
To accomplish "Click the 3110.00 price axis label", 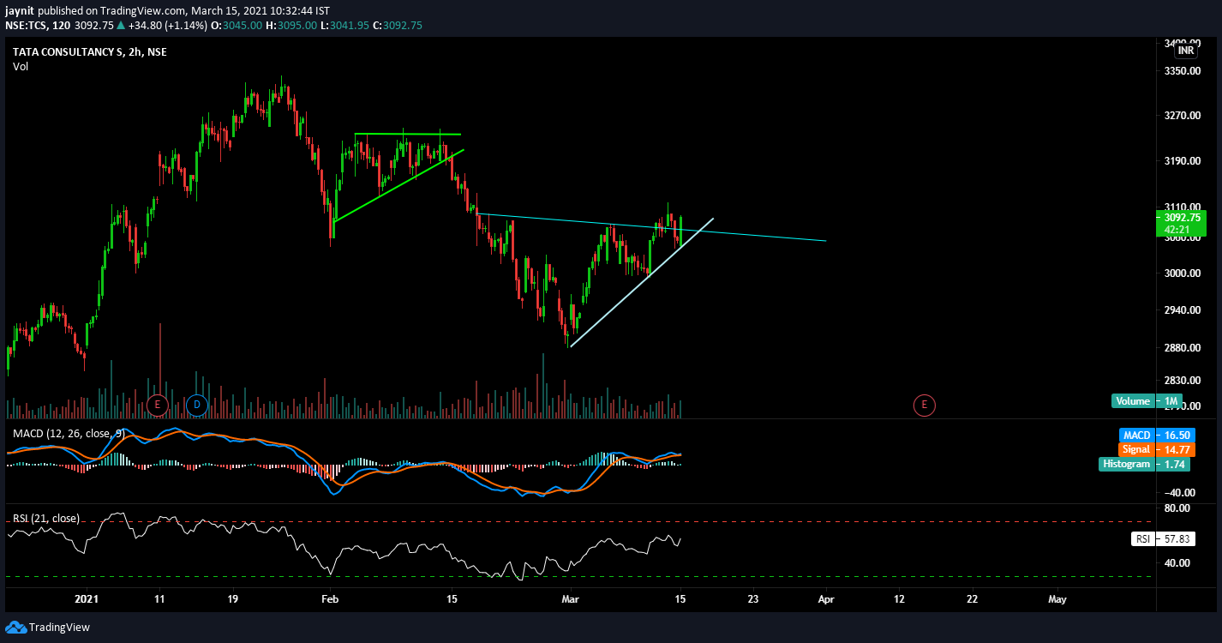I will tap(1181, 207).
